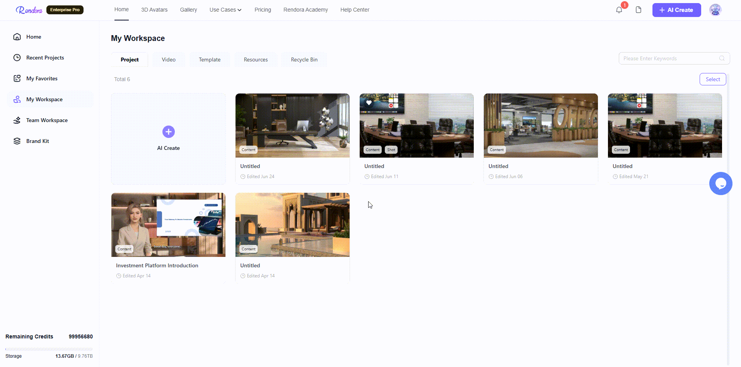Open Brand Kit from sidebar
Screen dimensions: 741x367
click(38, 141)
